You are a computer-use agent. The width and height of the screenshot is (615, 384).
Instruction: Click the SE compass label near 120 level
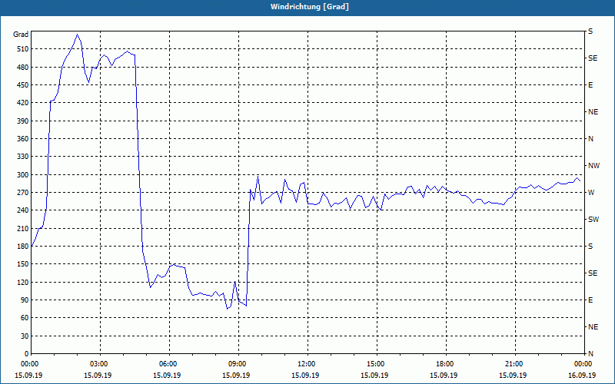(x=593, y=273)
